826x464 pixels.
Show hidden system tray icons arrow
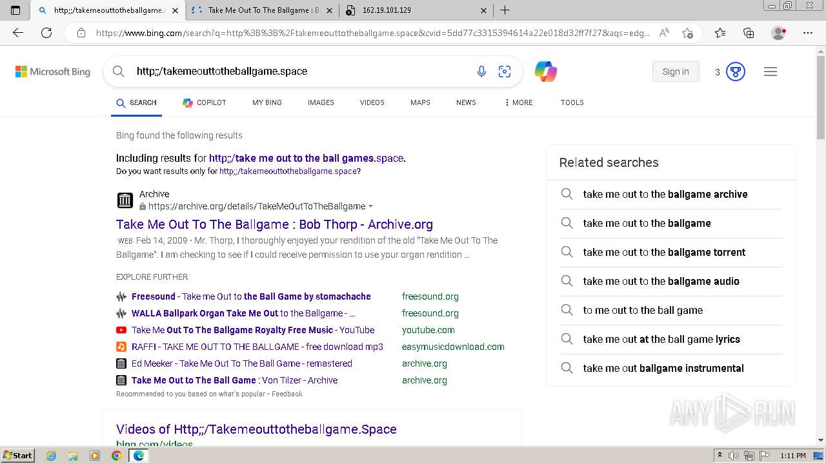[x=720, y=456]
